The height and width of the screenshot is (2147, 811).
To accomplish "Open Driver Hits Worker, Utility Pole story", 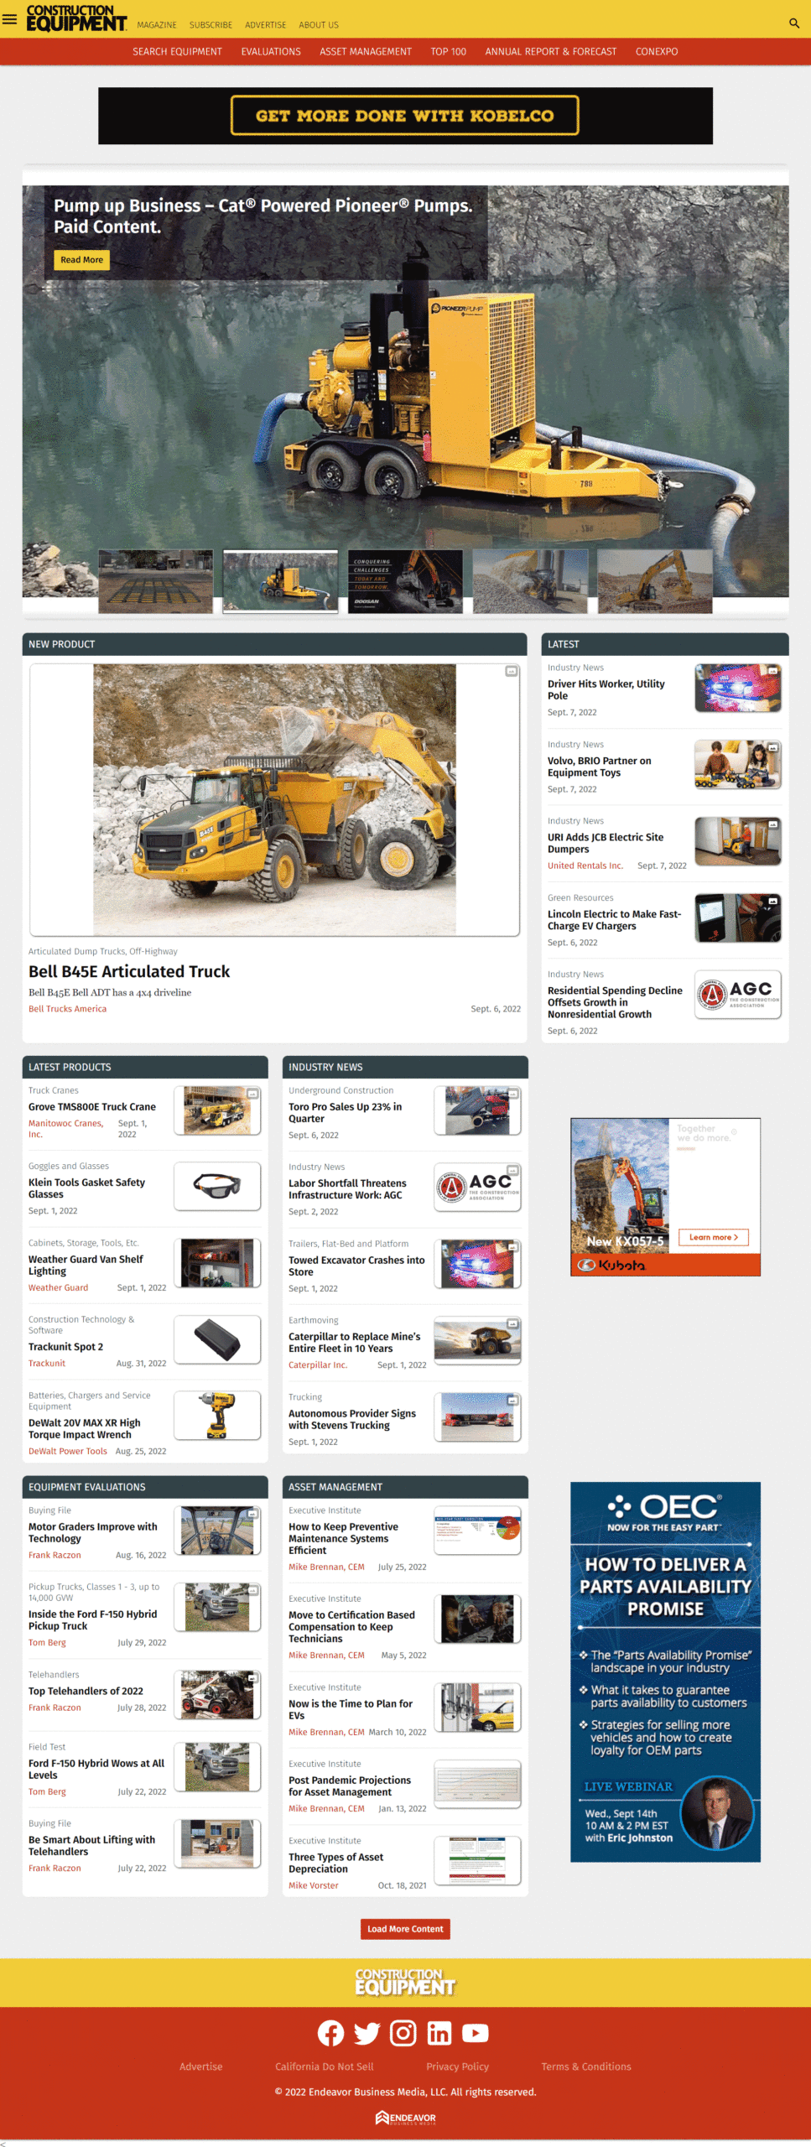I will pyautogui.click(x=606, y=689).
